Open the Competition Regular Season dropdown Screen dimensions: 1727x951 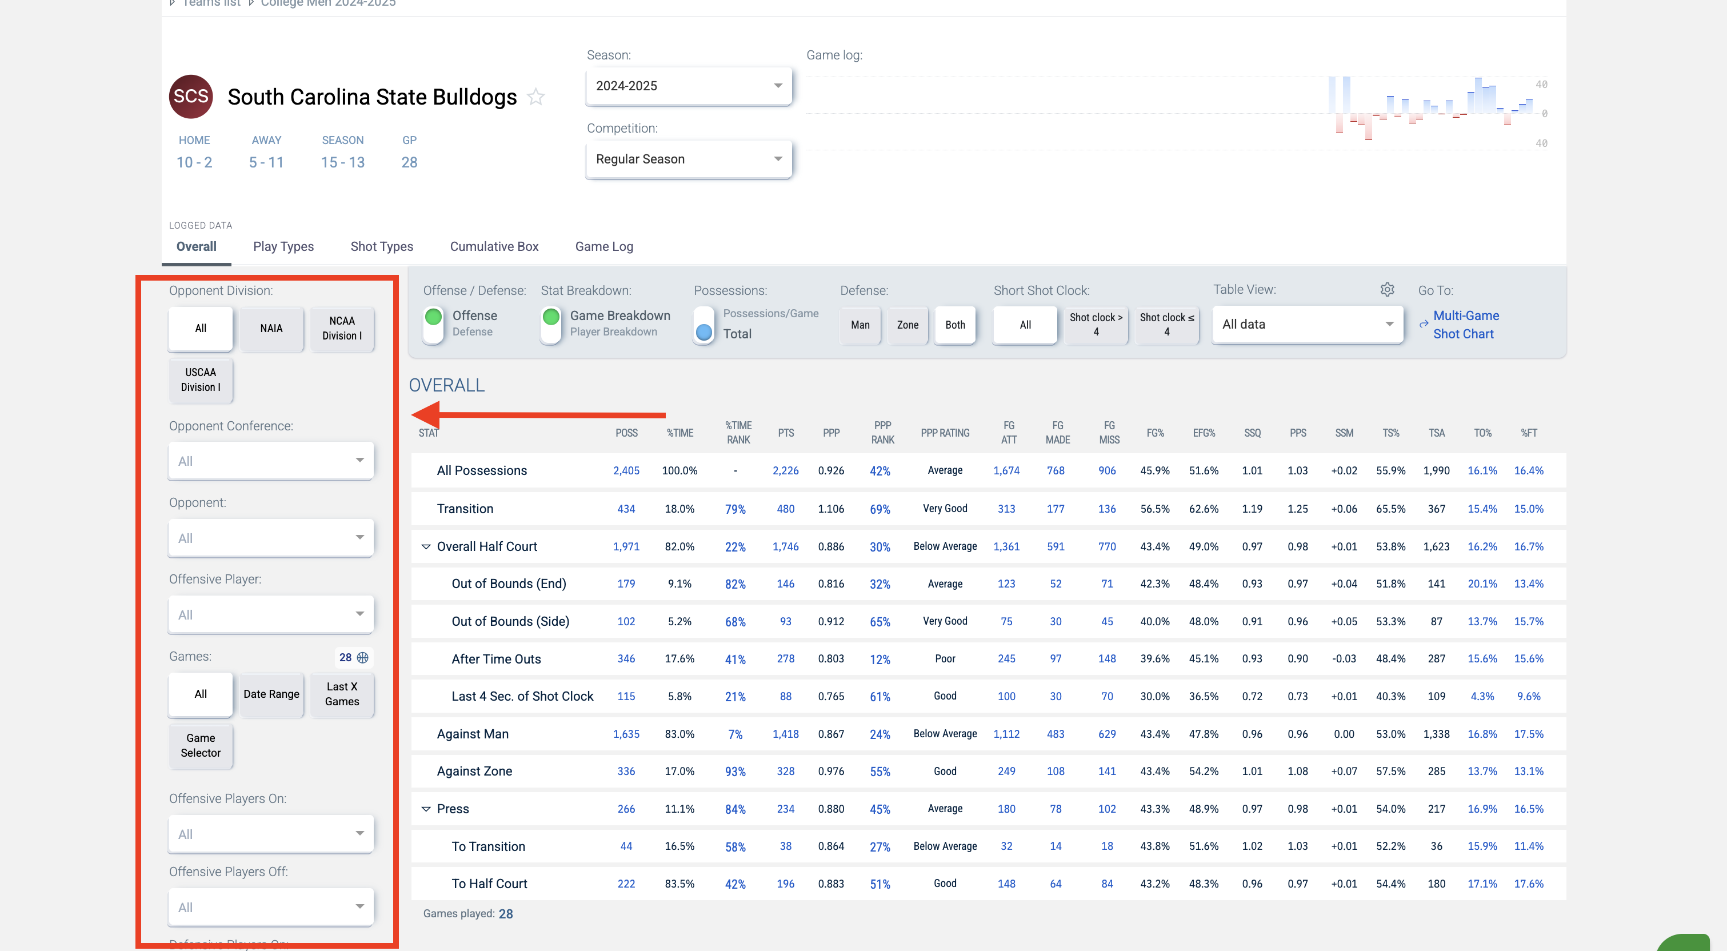coord(689,159)
